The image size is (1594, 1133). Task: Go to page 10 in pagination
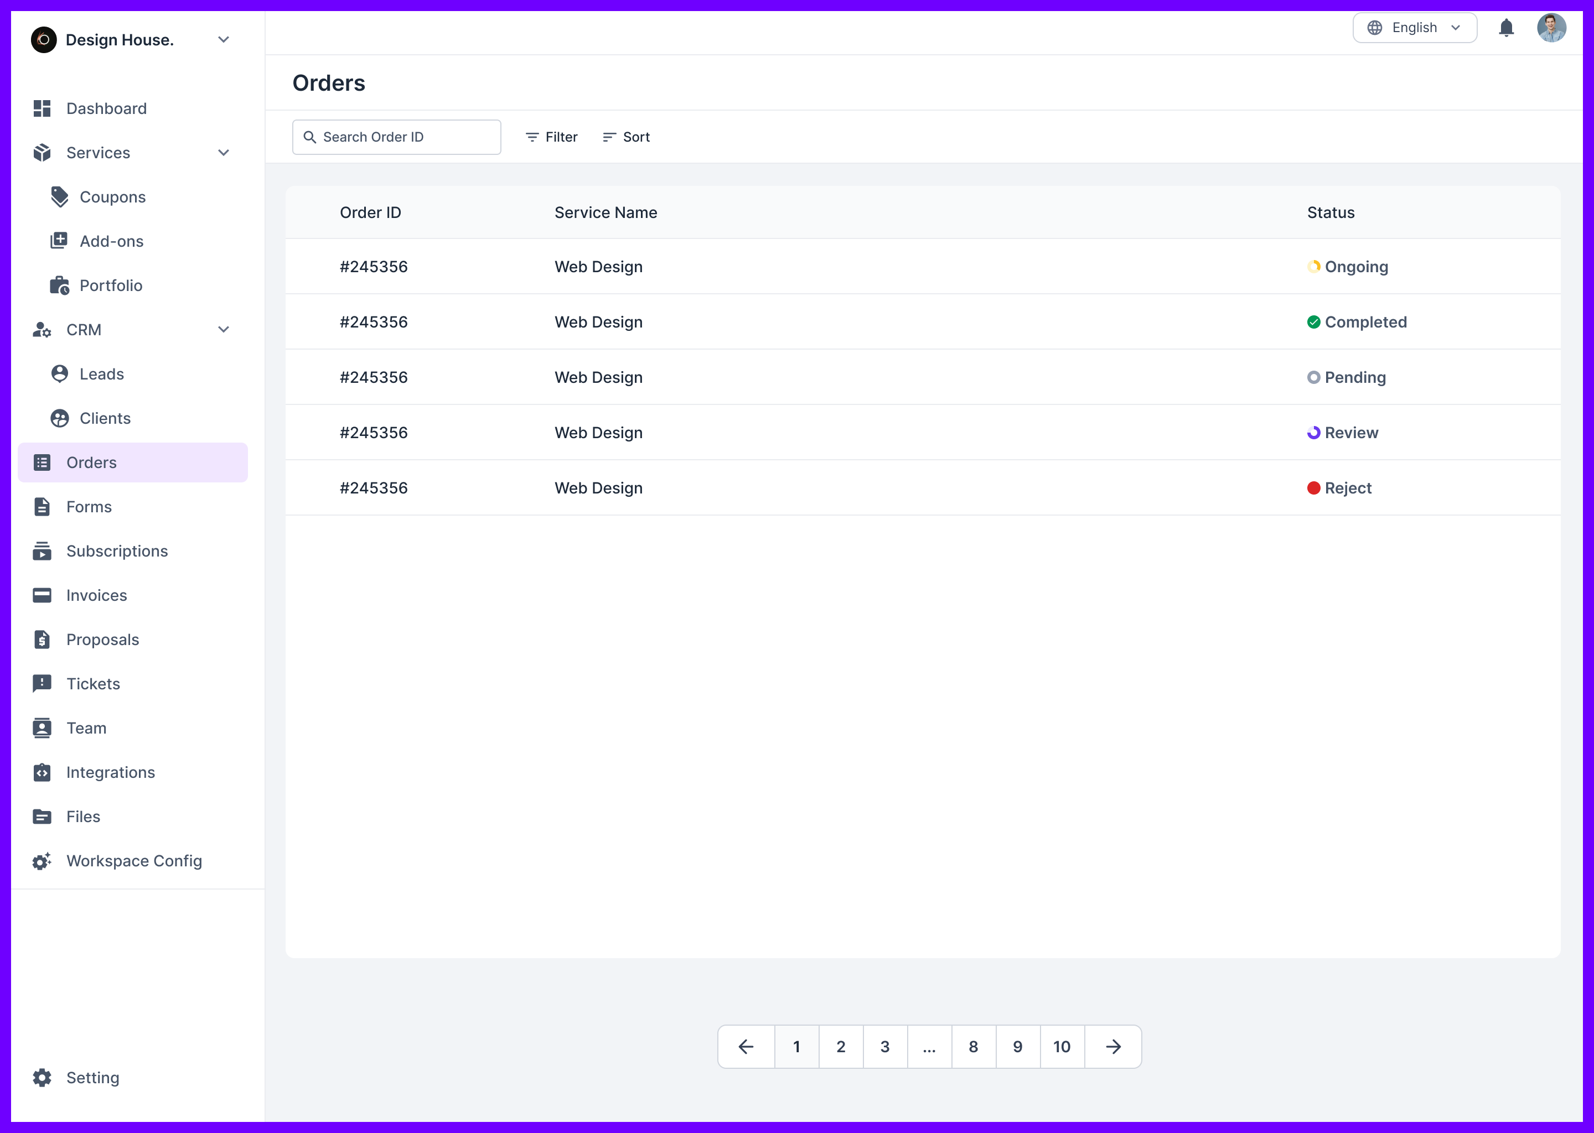1062,1047
